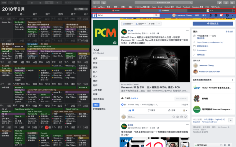Viewport: 236px width, 147px height.
Task: Open the 追蹤中 following dropdown
Action: pyautogui.click(x=141, y=24)
